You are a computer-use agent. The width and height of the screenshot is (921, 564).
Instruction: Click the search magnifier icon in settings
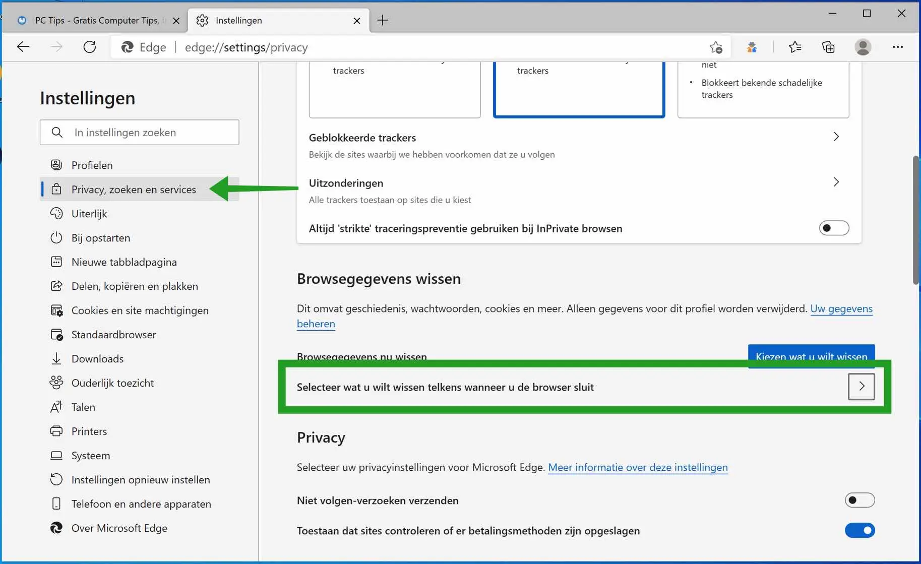(57, 132)
